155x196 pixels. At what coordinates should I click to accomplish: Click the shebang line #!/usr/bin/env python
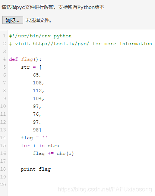(x=40, y=36)
